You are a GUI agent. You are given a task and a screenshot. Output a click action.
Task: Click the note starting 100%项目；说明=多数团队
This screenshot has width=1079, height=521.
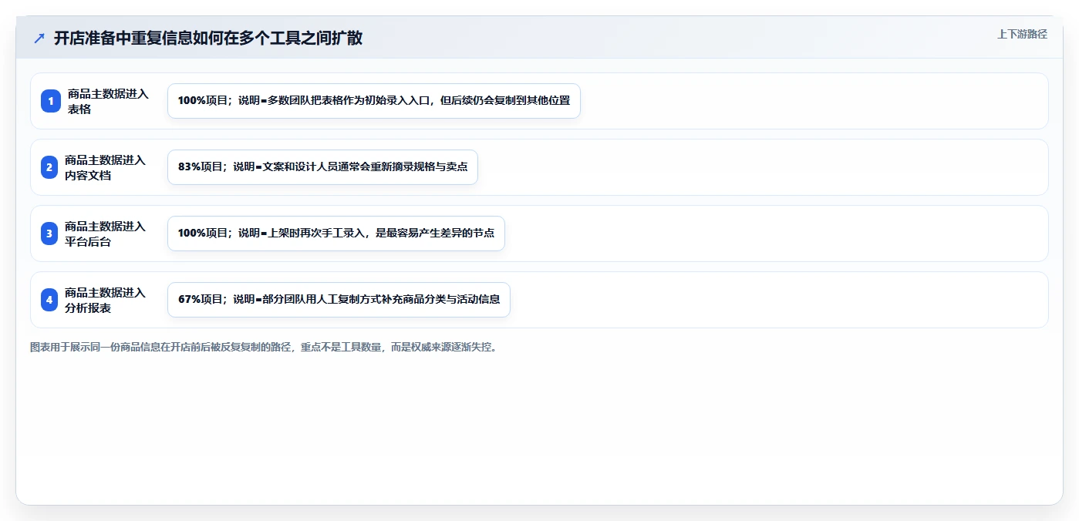click(x=374, y=101)
